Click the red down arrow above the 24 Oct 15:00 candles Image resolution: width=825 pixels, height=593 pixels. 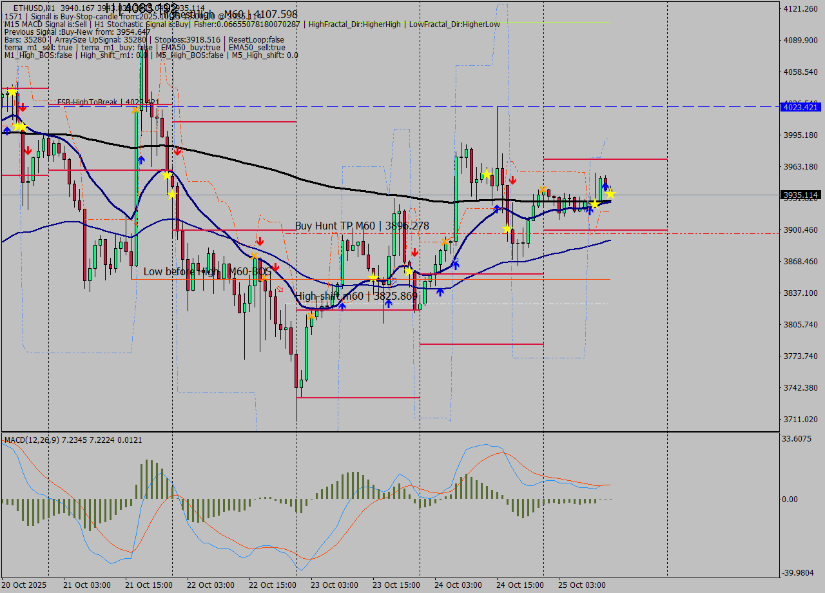click(513, 180)
